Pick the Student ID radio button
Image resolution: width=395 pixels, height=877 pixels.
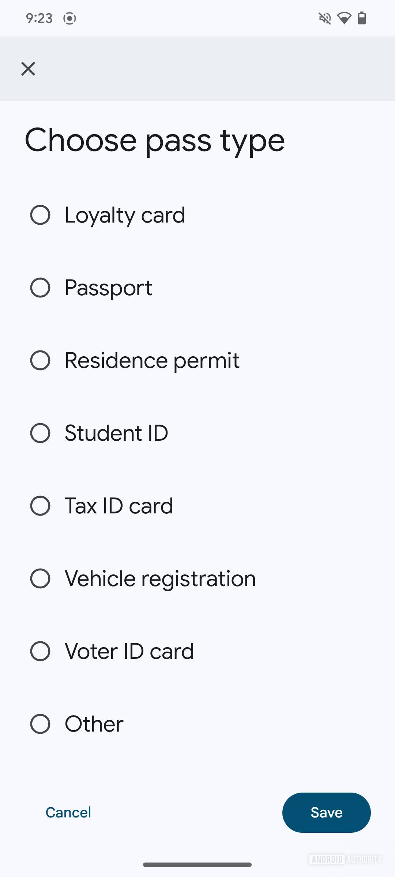[40, 433]
